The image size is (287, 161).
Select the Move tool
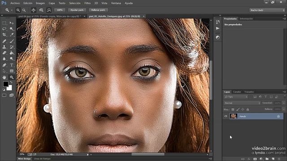coord(12,23)
